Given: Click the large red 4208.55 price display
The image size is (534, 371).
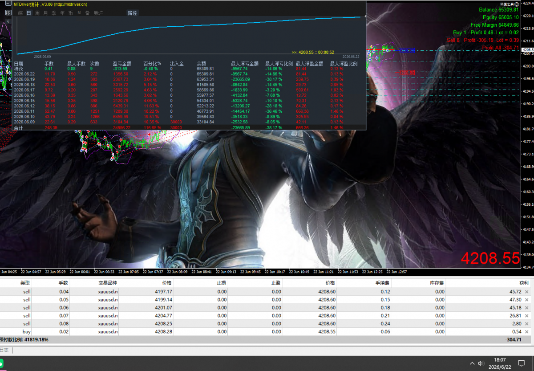Looking at the screenshot, I should [x=490, y=258].
